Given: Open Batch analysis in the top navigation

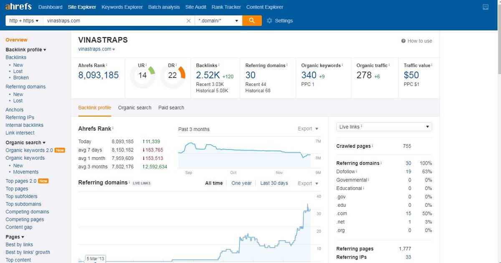Looking at the screenshot, I should [164, 7].
